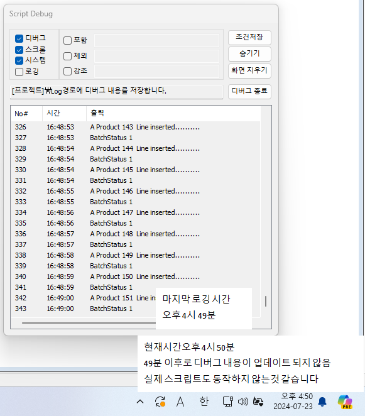
Task: Click the 디버그 종료 button
Action: click(x=249, y=92)
